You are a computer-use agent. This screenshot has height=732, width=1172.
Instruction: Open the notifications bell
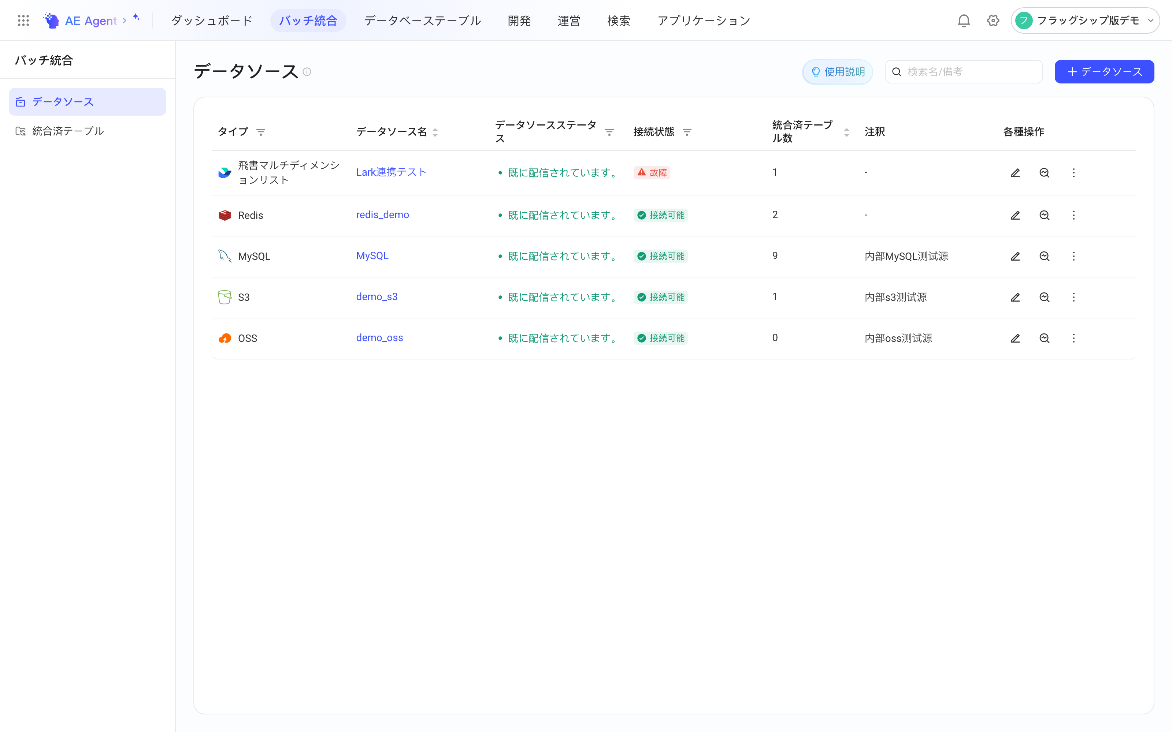[964, 20]
